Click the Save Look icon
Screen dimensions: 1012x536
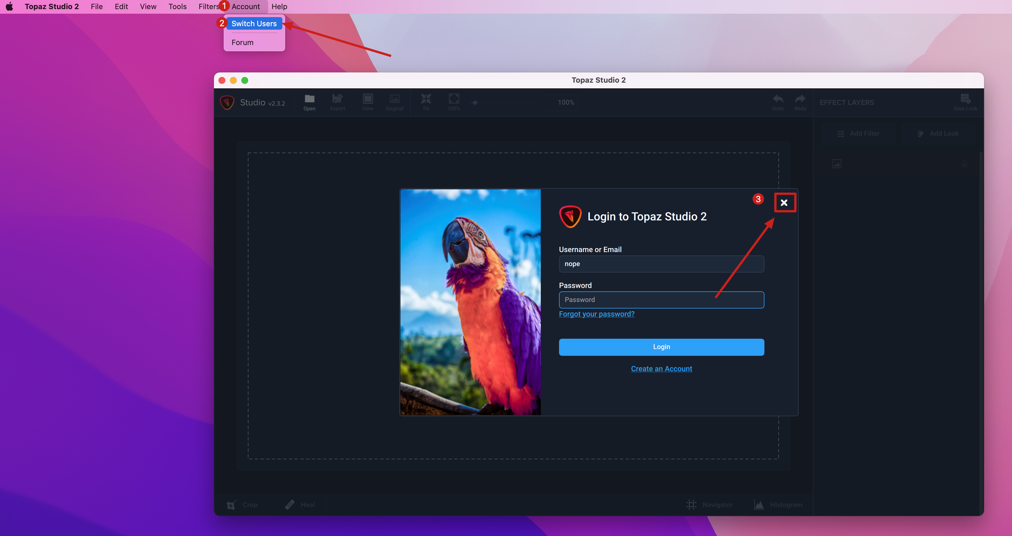coord(965,102)
